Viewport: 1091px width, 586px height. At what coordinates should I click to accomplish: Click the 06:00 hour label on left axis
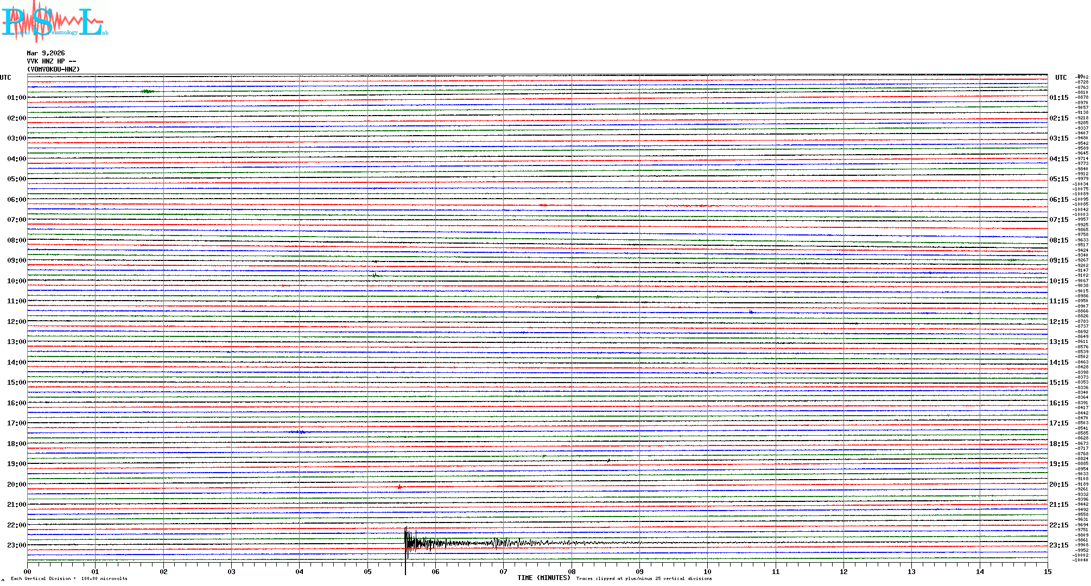(x=16, y=200)
